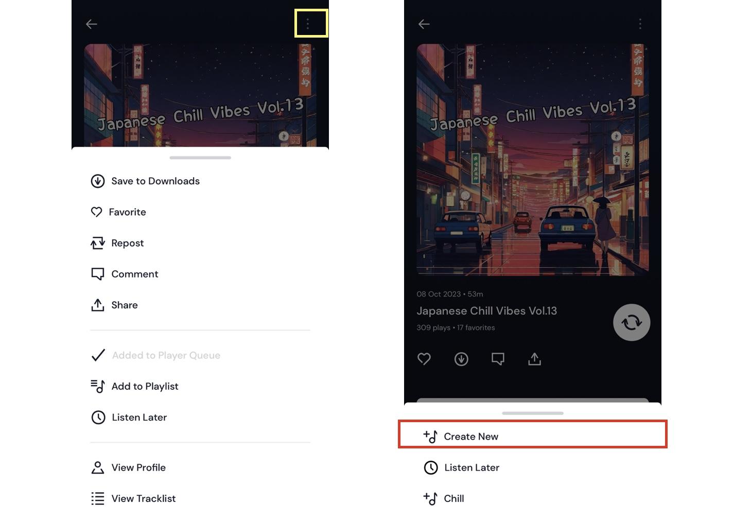The width and height of the screenshot is (733, 521).
Task: Click checkmark next to Added to Player Queue
Action: [98, 355]
